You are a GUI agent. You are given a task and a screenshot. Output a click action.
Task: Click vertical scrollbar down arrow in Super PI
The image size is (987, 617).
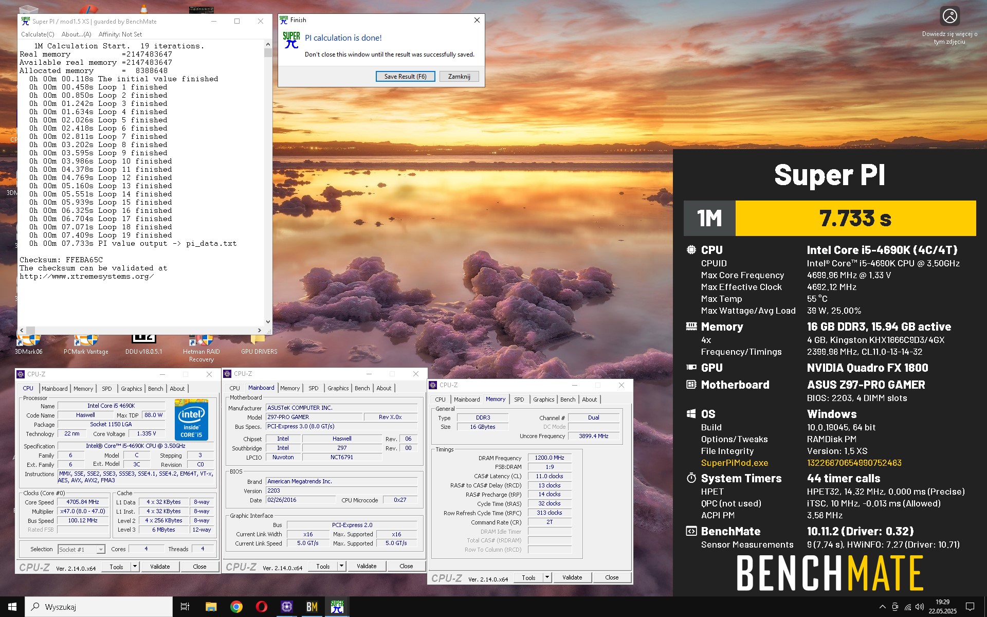click(268, 322)
